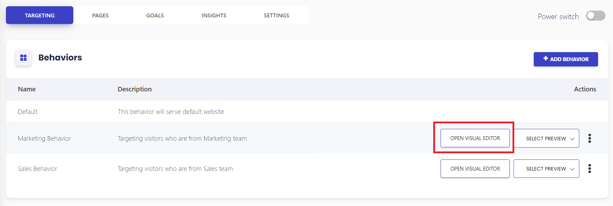Click the Add Behavior button
This screenshot has width=613, height=206.
(x=566, y=59)
